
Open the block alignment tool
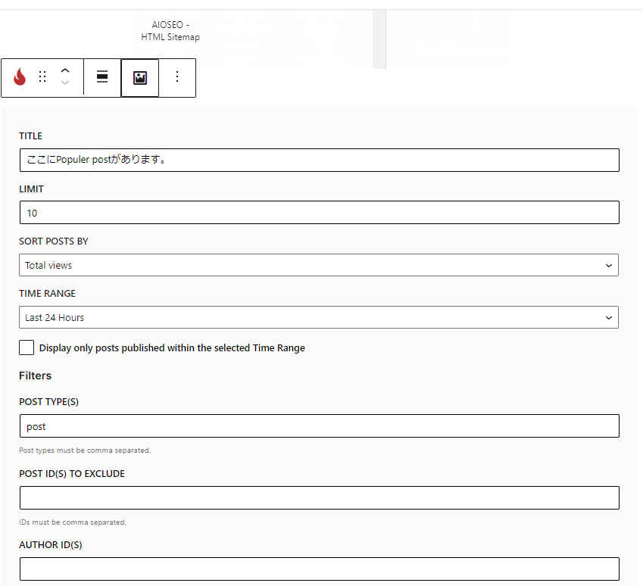coord(102,77)
